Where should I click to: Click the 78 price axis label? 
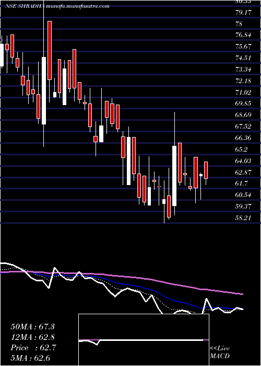coord(239,24)
